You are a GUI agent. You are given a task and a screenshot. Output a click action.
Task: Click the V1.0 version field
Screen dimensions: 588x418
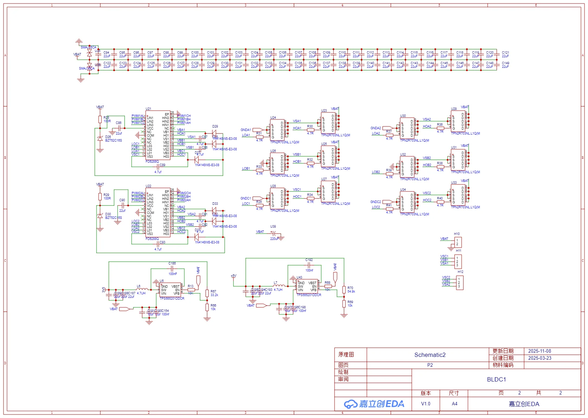(x=425, y=404)
